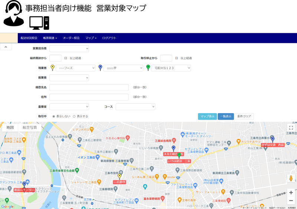
Task: Click the 一覧表示 button
Action: click(x=226, y=116)
